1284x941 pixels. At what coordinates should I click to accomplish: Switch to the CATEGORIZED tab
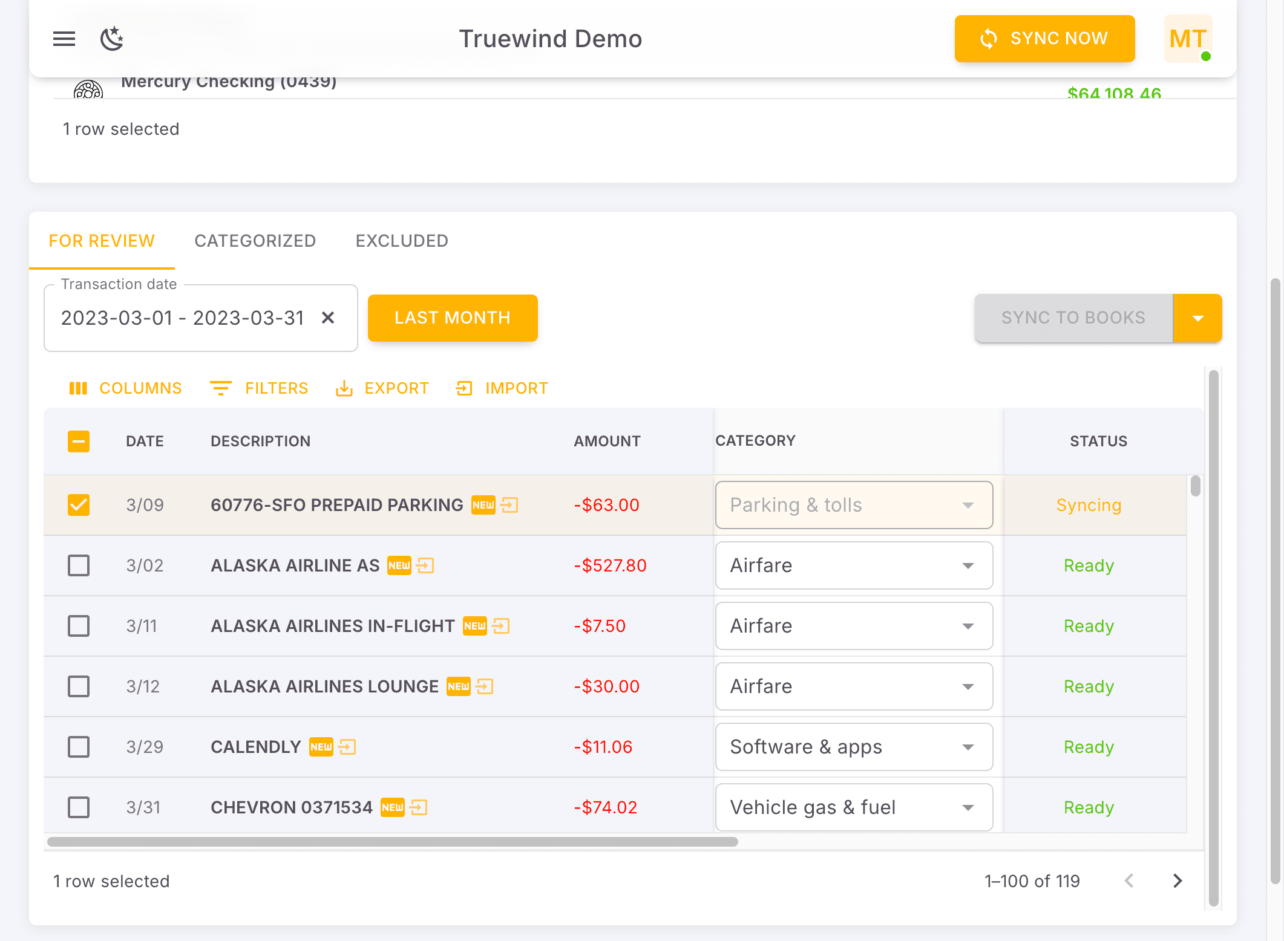tap(255, 241)
